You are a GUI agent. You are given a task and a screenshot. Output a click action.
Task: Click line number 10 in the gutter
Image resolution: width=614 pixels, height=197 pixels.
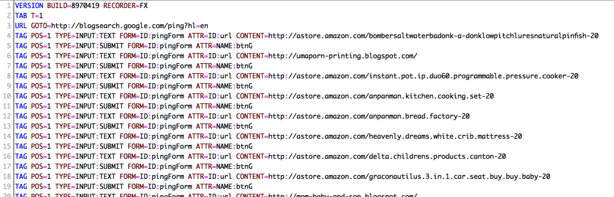pyautogui.click(x=7, y=95)
